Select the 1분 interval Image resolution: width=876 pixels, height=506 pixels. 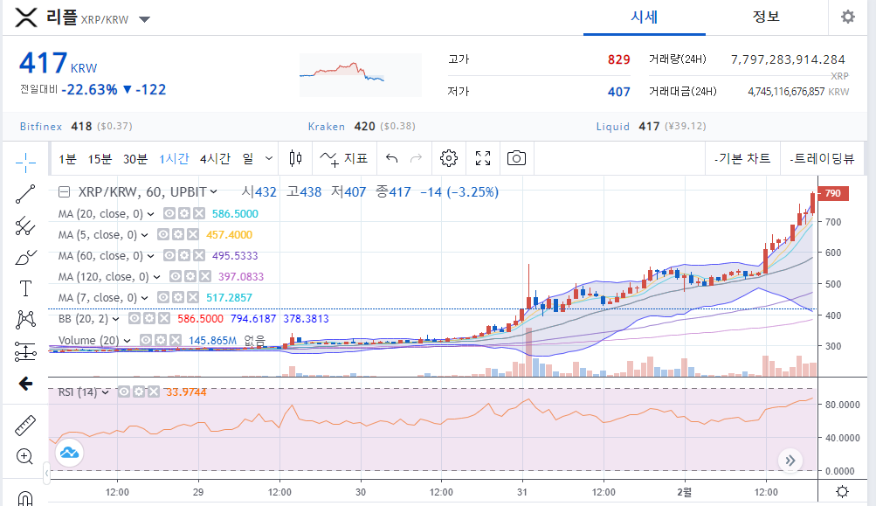click(67, 159)
